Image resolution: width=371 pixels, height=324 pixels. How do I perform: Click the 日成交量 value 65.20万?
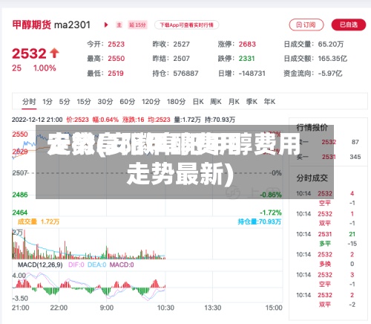(331, 45)
